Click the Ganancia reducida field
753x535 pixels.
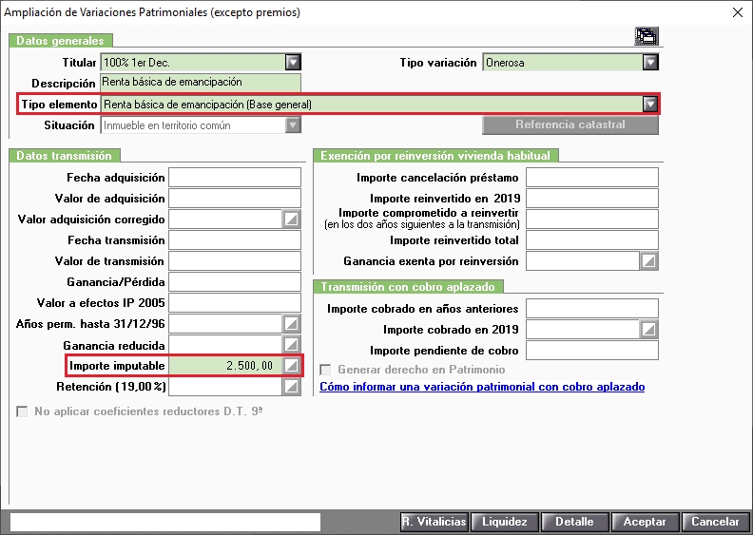point(225,345)
